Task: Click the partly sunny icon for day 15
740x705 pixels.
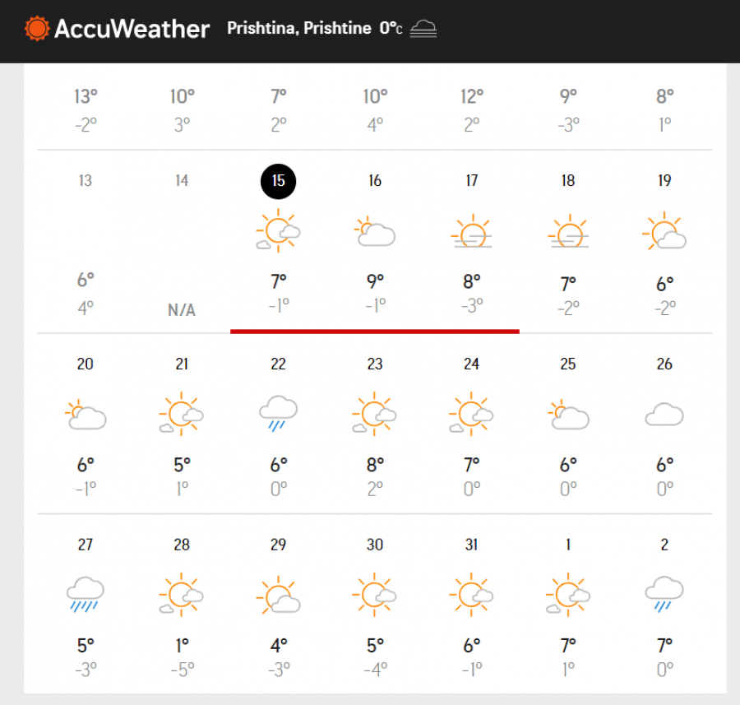Action: coord(279,231)
